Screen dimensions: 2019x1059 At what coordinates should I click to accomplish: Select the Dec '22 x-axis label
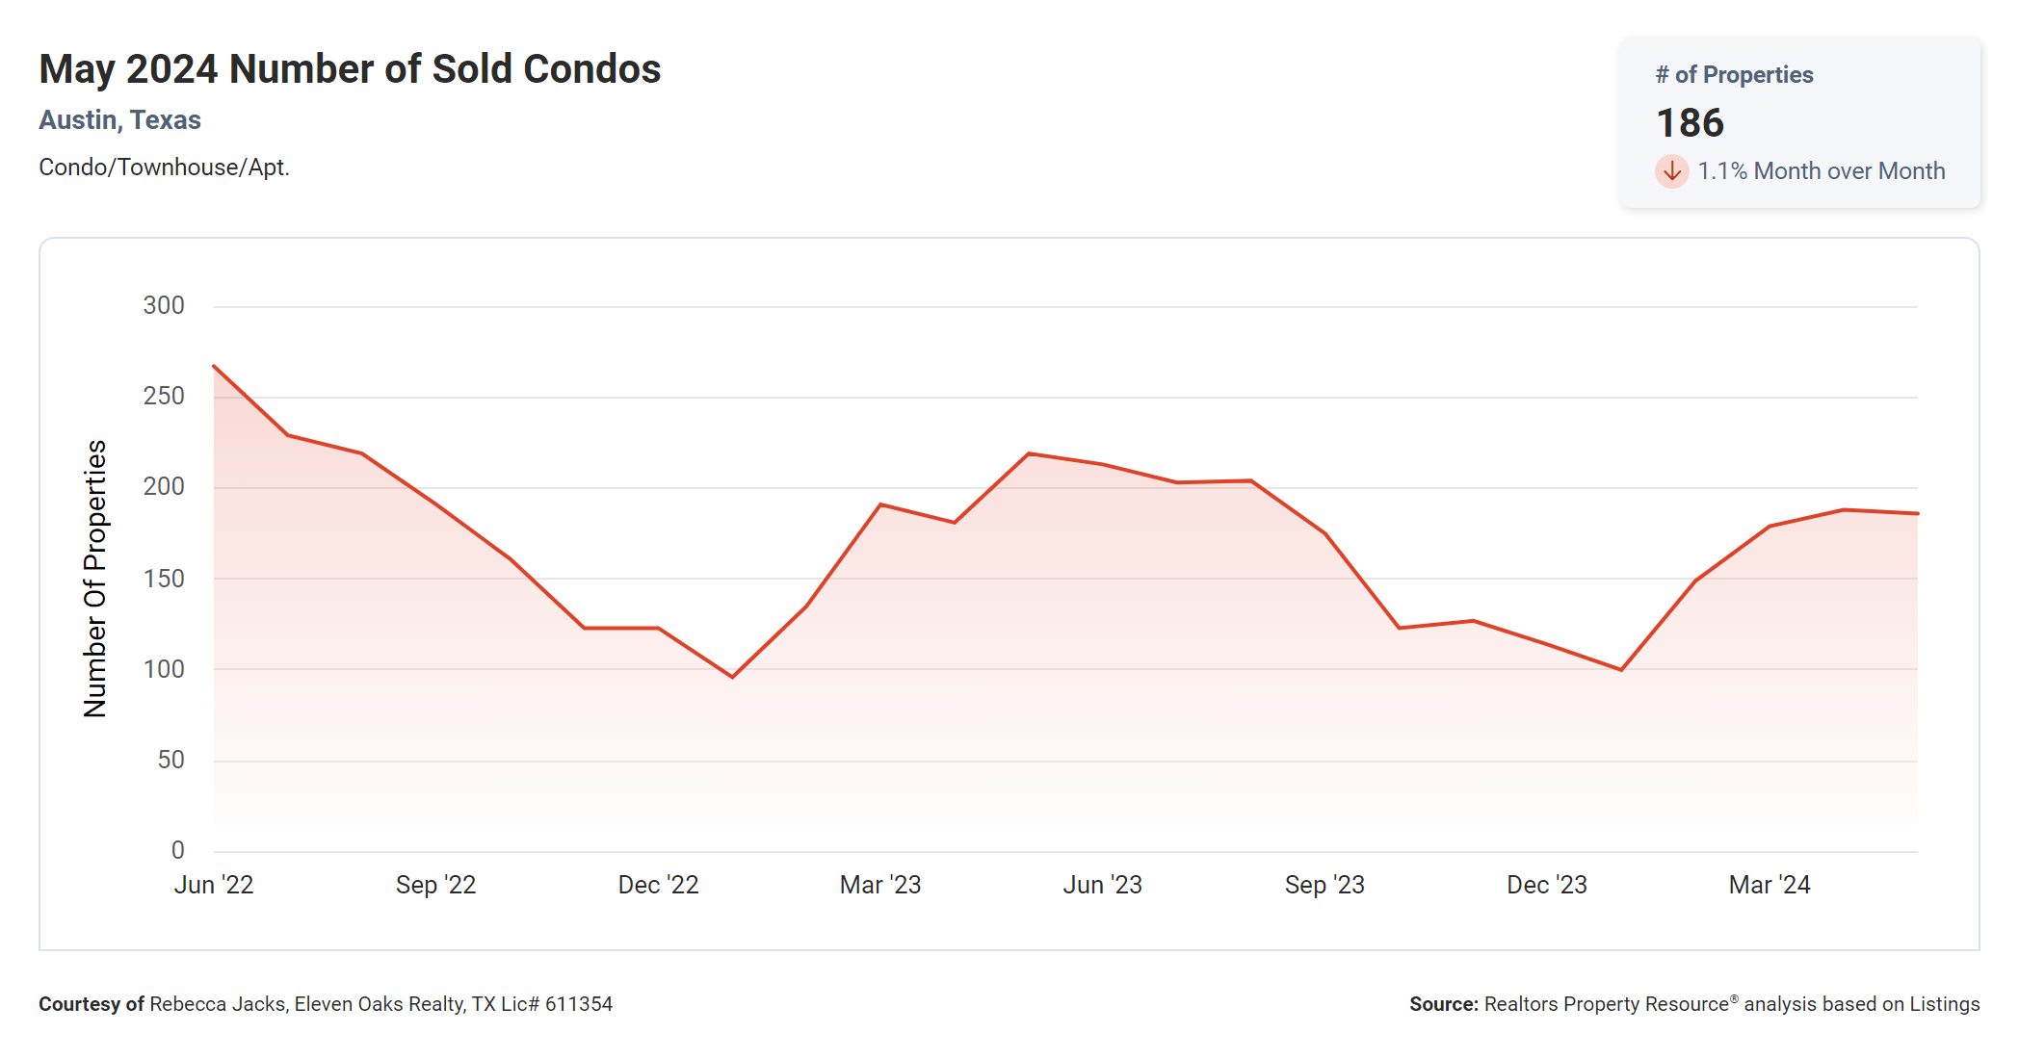coord(658,885)
